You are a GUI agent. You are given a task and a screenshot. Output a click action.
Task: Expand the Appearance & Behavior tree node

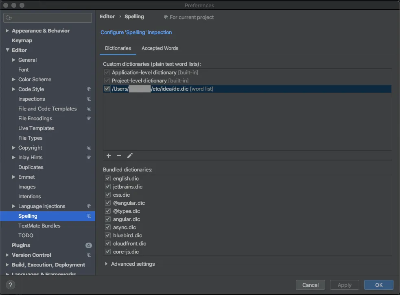click(7, 31)
